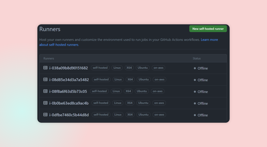Click on-aws label on i-08d85e34d3a7a5482 row
267x147 pixels.
tap(159, 79)
